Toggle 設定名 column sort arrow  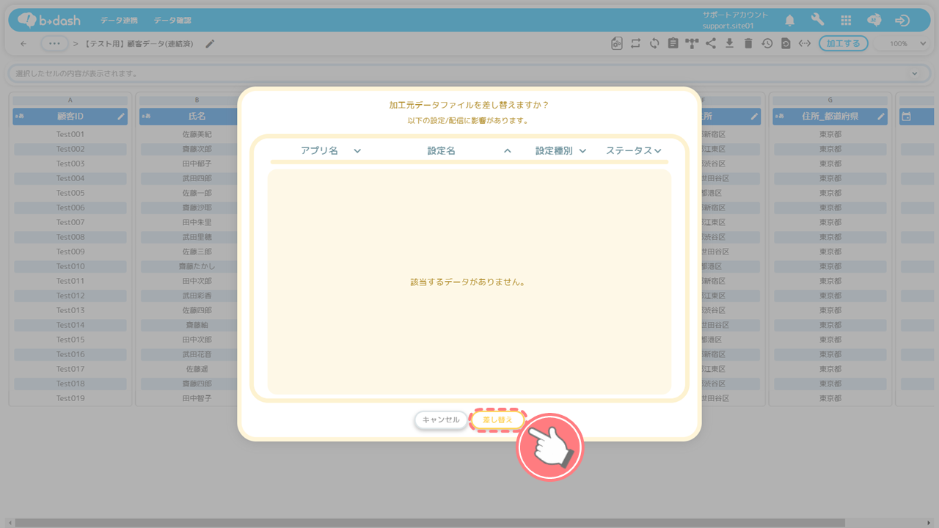pos(507,151)
